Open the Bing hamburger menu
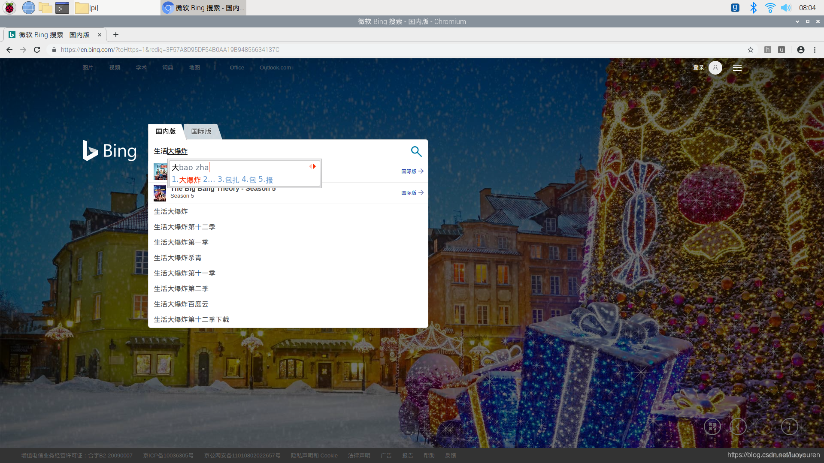This screenshot has height=463, width=824. coord(737,68)
